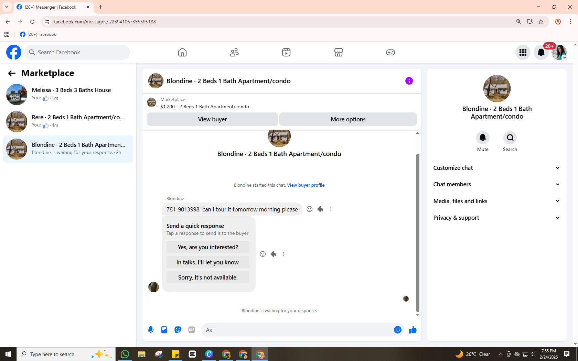
Task: Open the listing thumbnail in chat header
Action: (156, 81)
